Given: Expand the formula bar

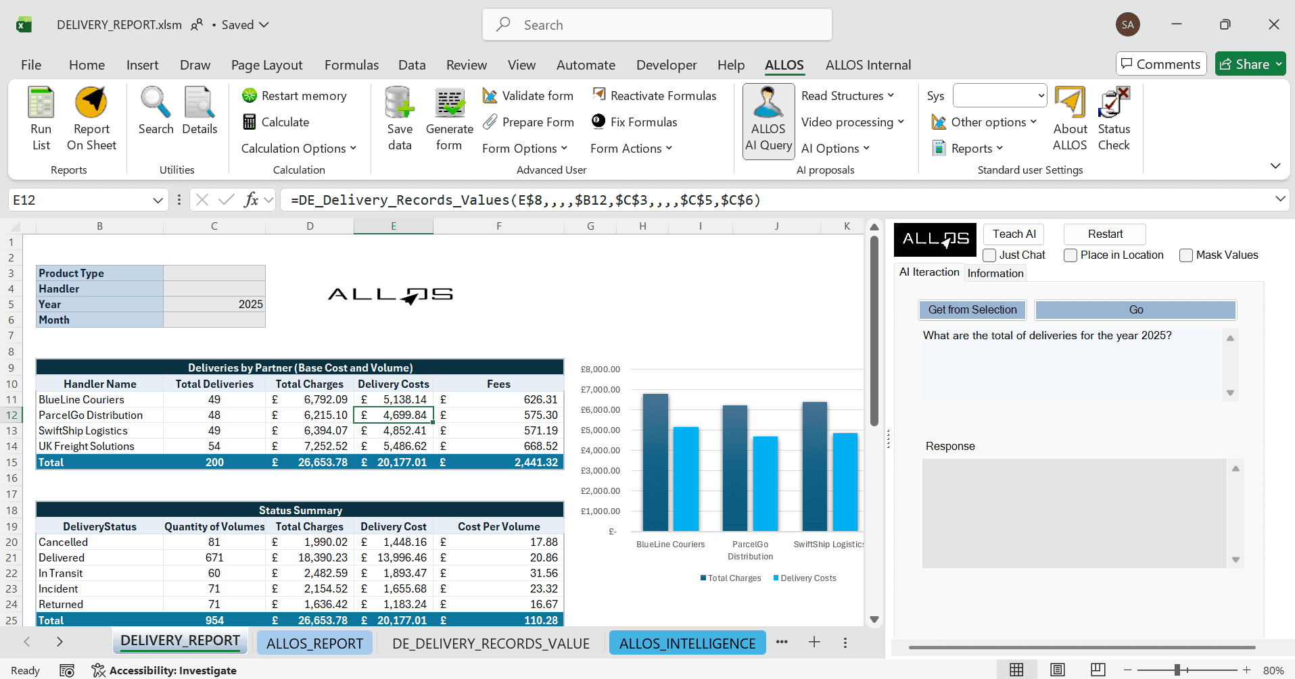Looking at the screenshot, I should tap(1279, 199).
